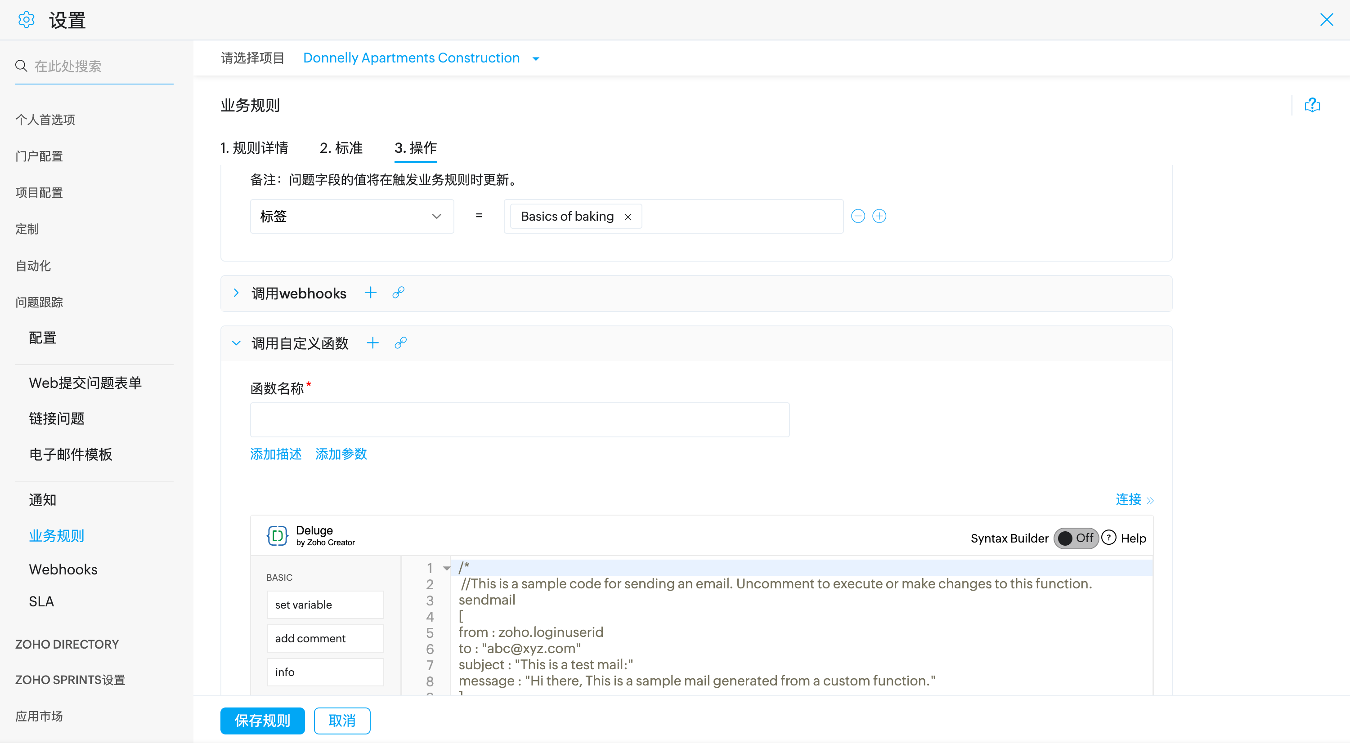The width and height of the screenshot is (1350, 743).
Task: Open the help guide icon near 业务规则
Action: click(x=1312, y=105)
